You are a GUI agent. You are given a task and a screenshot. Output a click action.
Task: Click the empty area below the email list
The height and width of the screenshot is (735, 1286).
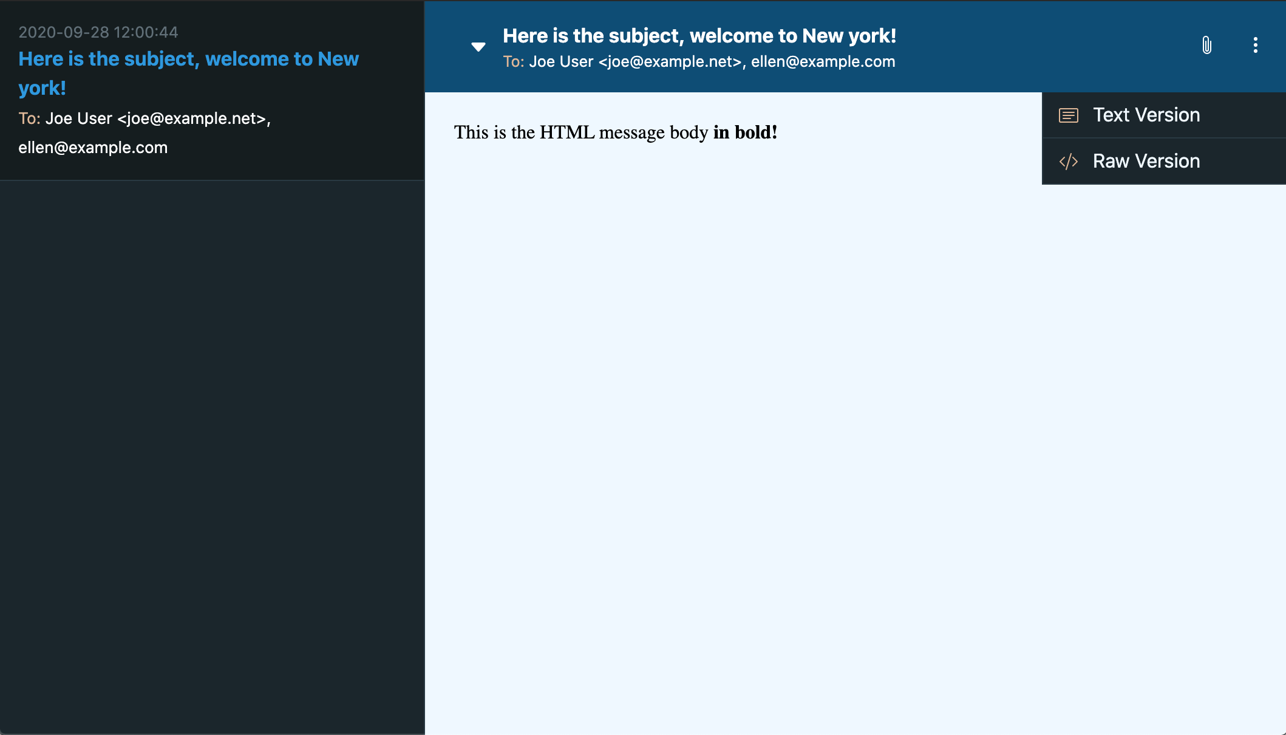[212, 456]
